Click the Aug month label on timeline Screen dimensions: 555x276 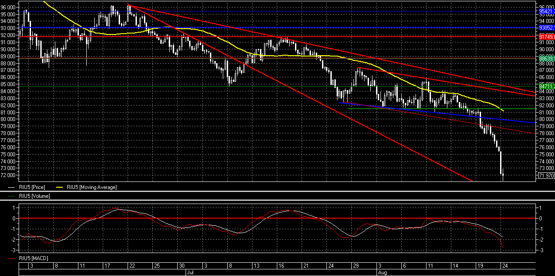(382, 272)
